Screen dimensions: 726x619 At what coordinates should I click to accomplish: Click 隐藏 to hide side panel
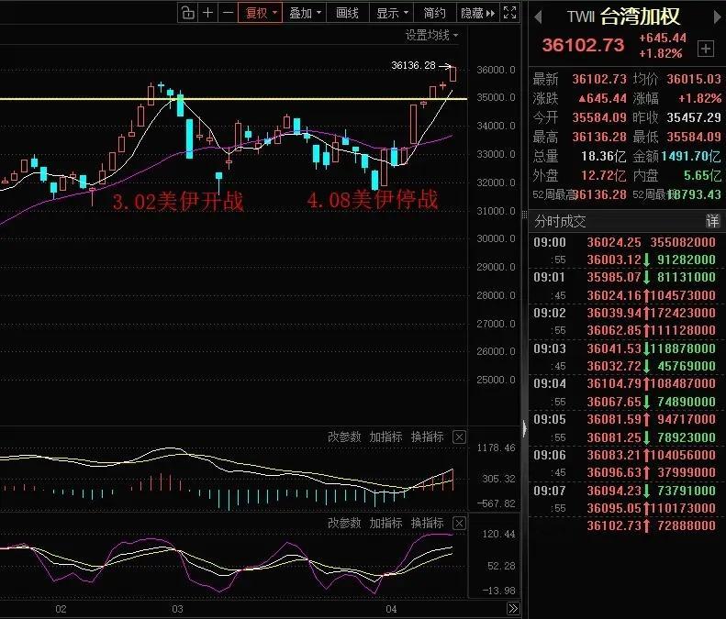tap(477, 13)
